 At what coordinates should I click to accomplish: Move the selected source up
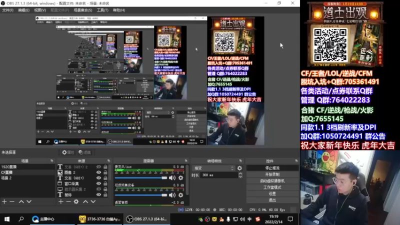pos(85,202)
